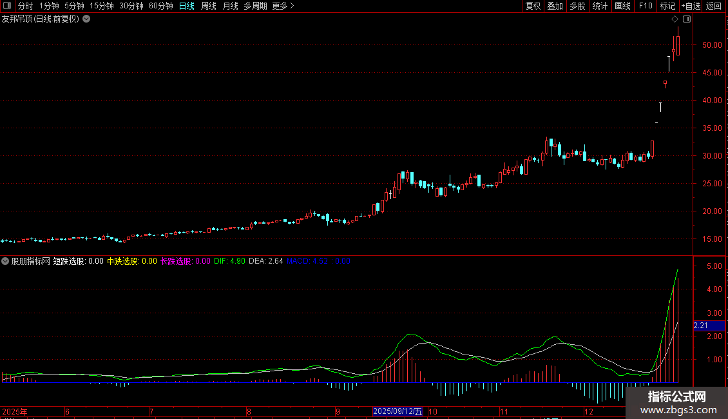Image resolution: width=728 pixels, height=419 pixels.
Task: Click the 标记 mark button
Action: pyautogui.click(x=667, y=6)
